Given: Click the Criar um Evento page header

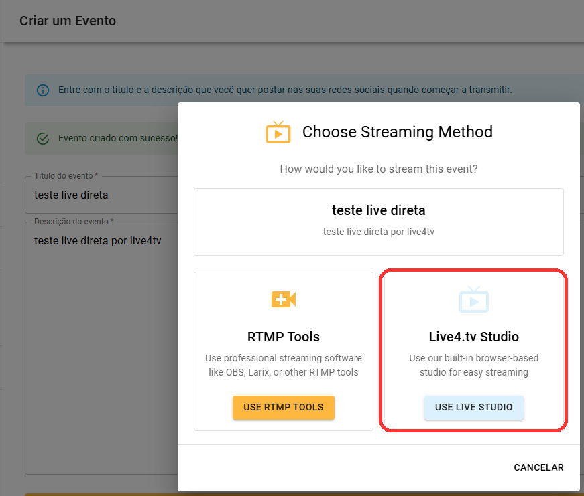Looking at the screenshot, I should coord(68,21).
